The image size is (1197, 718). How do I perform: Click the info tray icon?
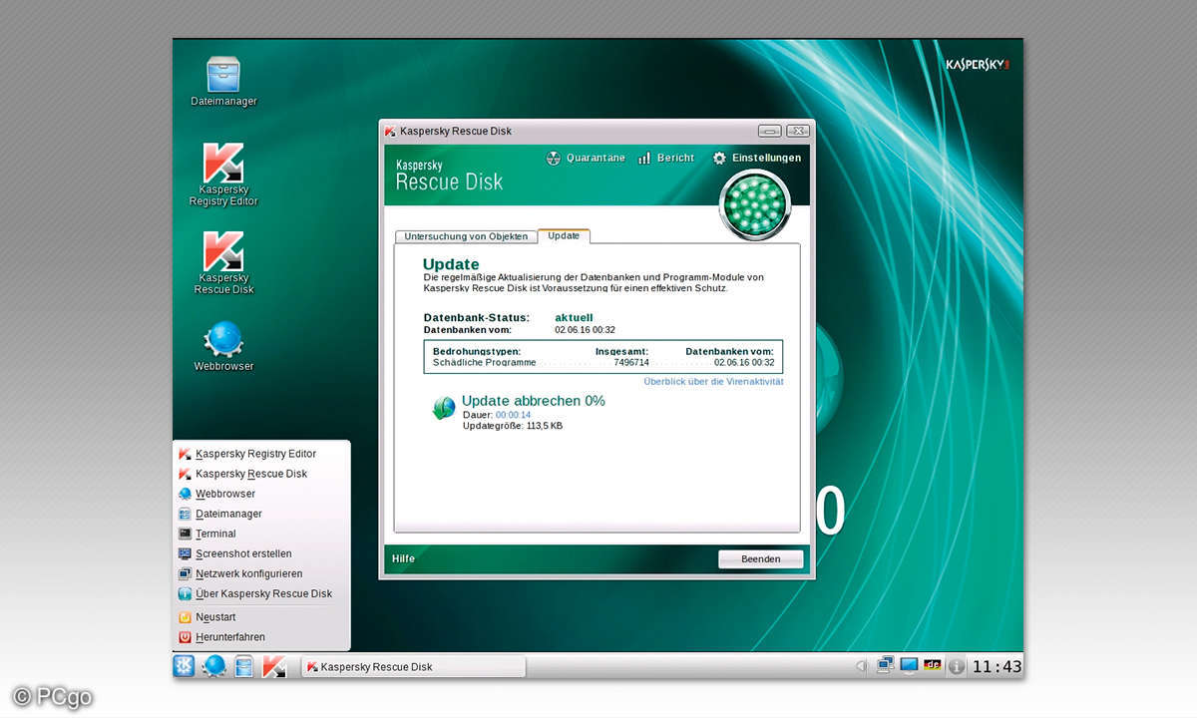coord(957,666)
